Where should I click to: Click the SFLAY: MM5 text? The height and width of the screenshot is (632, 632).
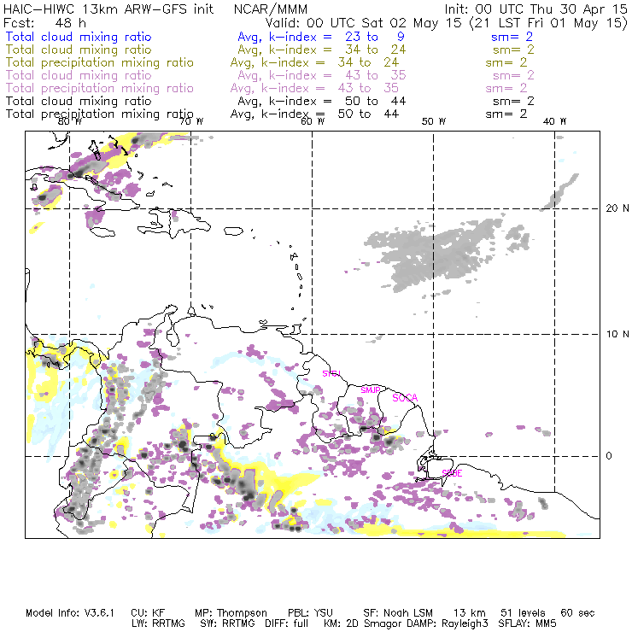[x=527, y=623]
